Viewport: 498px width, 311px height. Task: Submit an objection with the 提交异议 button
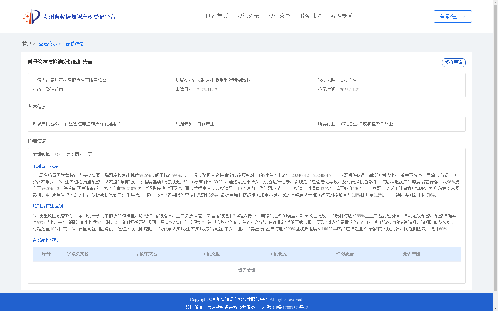(453, 63)
